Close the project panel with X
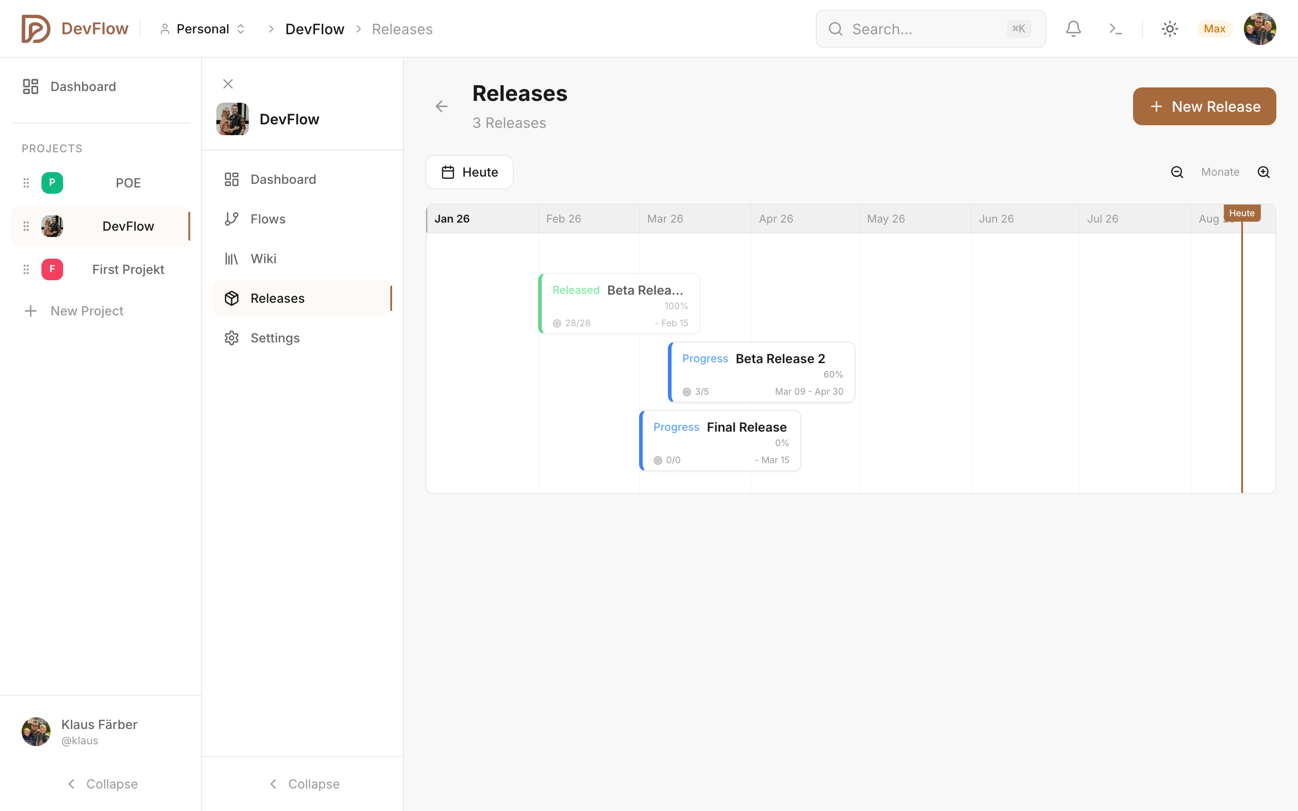1298x811 pixels. (228, 84)
